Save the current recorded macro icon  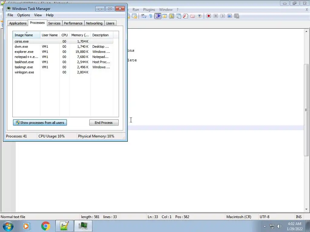coord(237,16)
